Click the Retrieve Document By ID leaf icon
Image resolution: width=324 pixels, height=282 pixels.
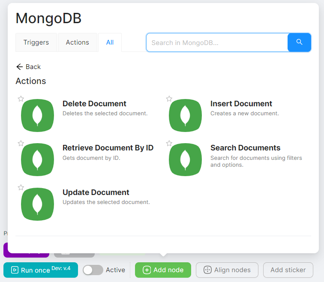click(x=37, y=160)
